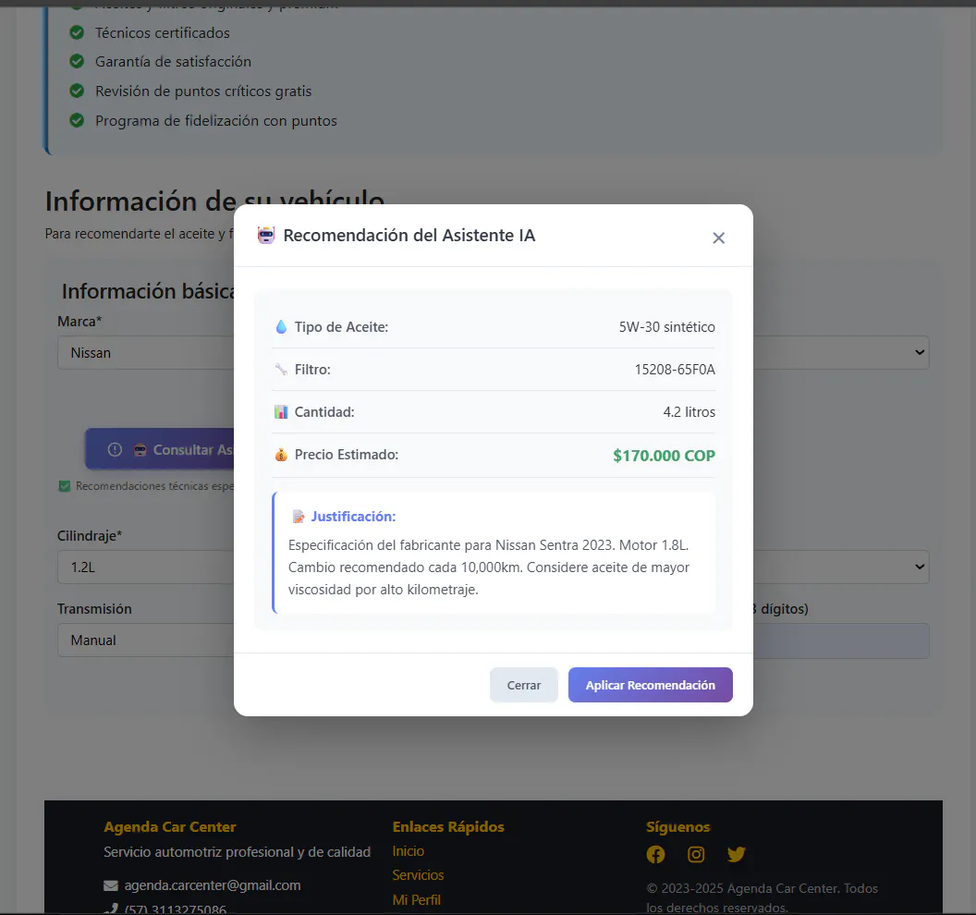976x915 pixels.
Task: Toggle the Recomendaciones técnicas checkbox
Action: coord(64,486)
